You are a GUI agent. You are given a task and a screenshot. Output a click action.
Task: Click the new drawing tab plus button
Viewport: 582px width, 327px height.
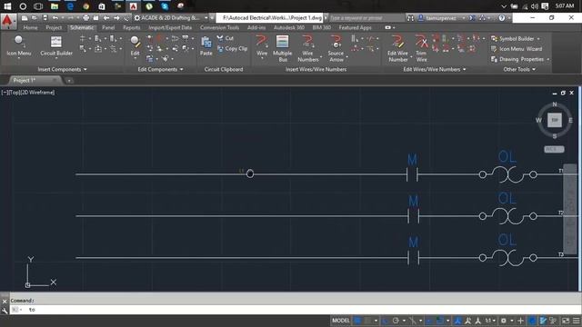(69, 81)
